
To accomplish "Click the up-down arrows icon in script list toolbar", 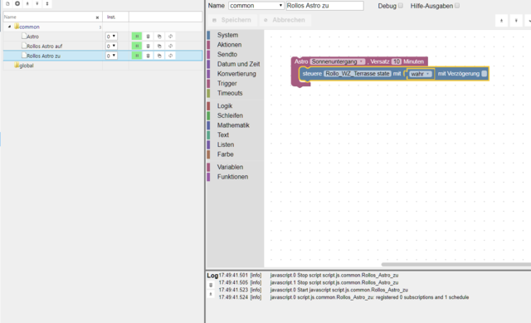I will pos(47,3).
